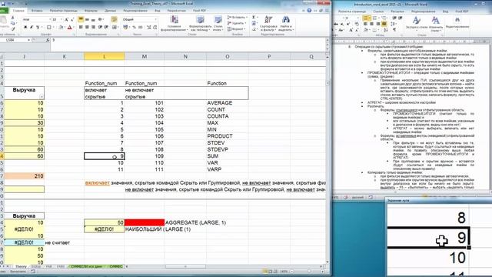The height and width of the screenshot is (277, 492).
Task: Align cell text right in Excel
Action: 93,27
